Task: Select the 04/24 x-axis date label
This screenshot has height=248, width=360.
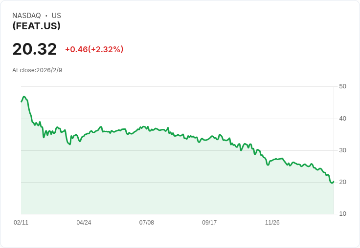Action: tap(84, 223)
